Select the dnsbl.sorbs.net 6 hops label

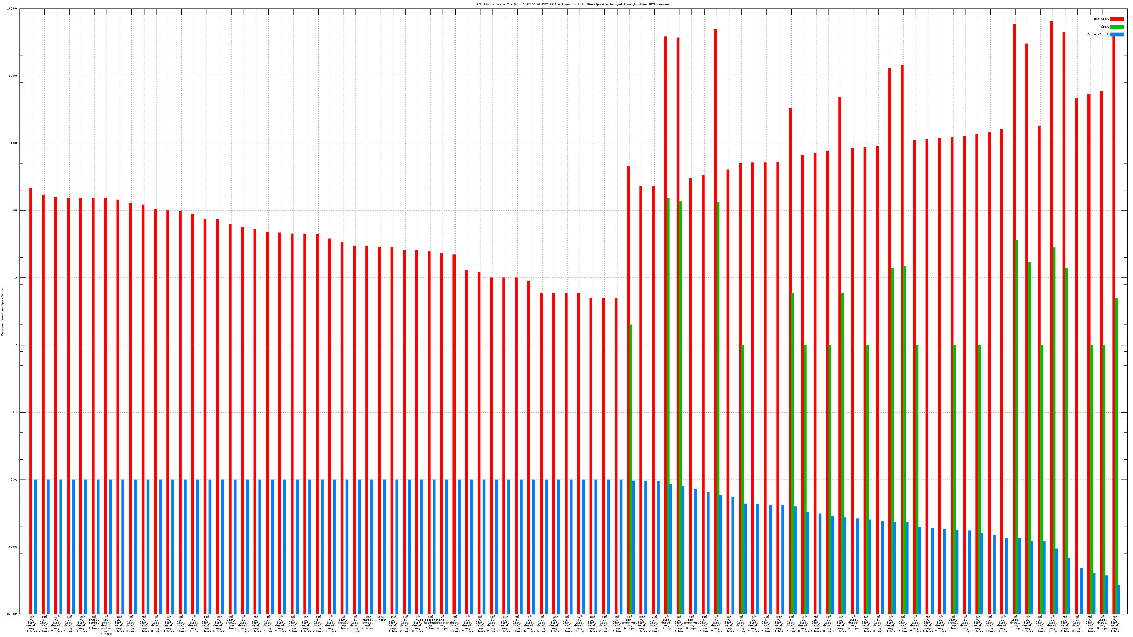[x=368, y=622]
